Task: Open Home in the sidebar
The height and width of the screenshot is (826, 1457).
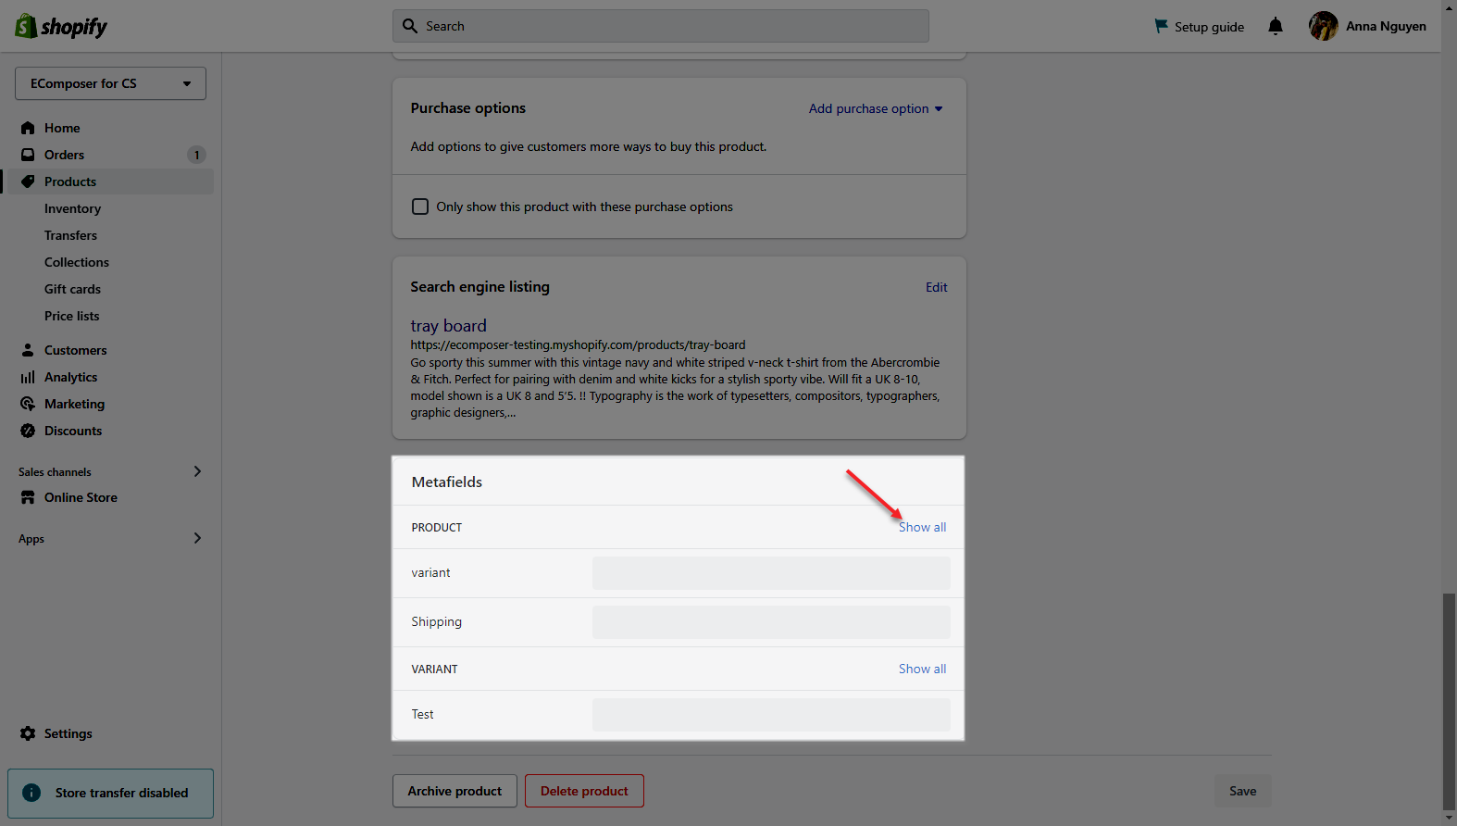Action: [62, 128]
